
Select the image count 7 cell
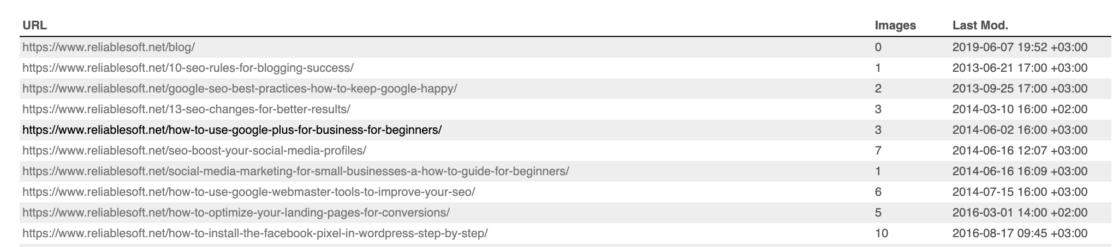878,151
